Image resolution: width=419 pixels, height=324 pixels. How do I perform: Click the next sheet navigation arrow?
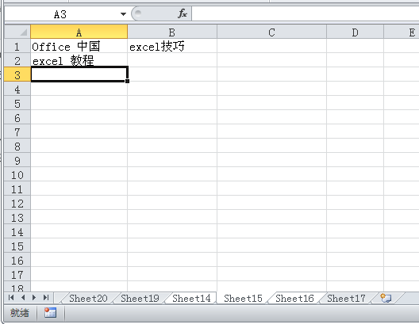[x=34, y=298]
